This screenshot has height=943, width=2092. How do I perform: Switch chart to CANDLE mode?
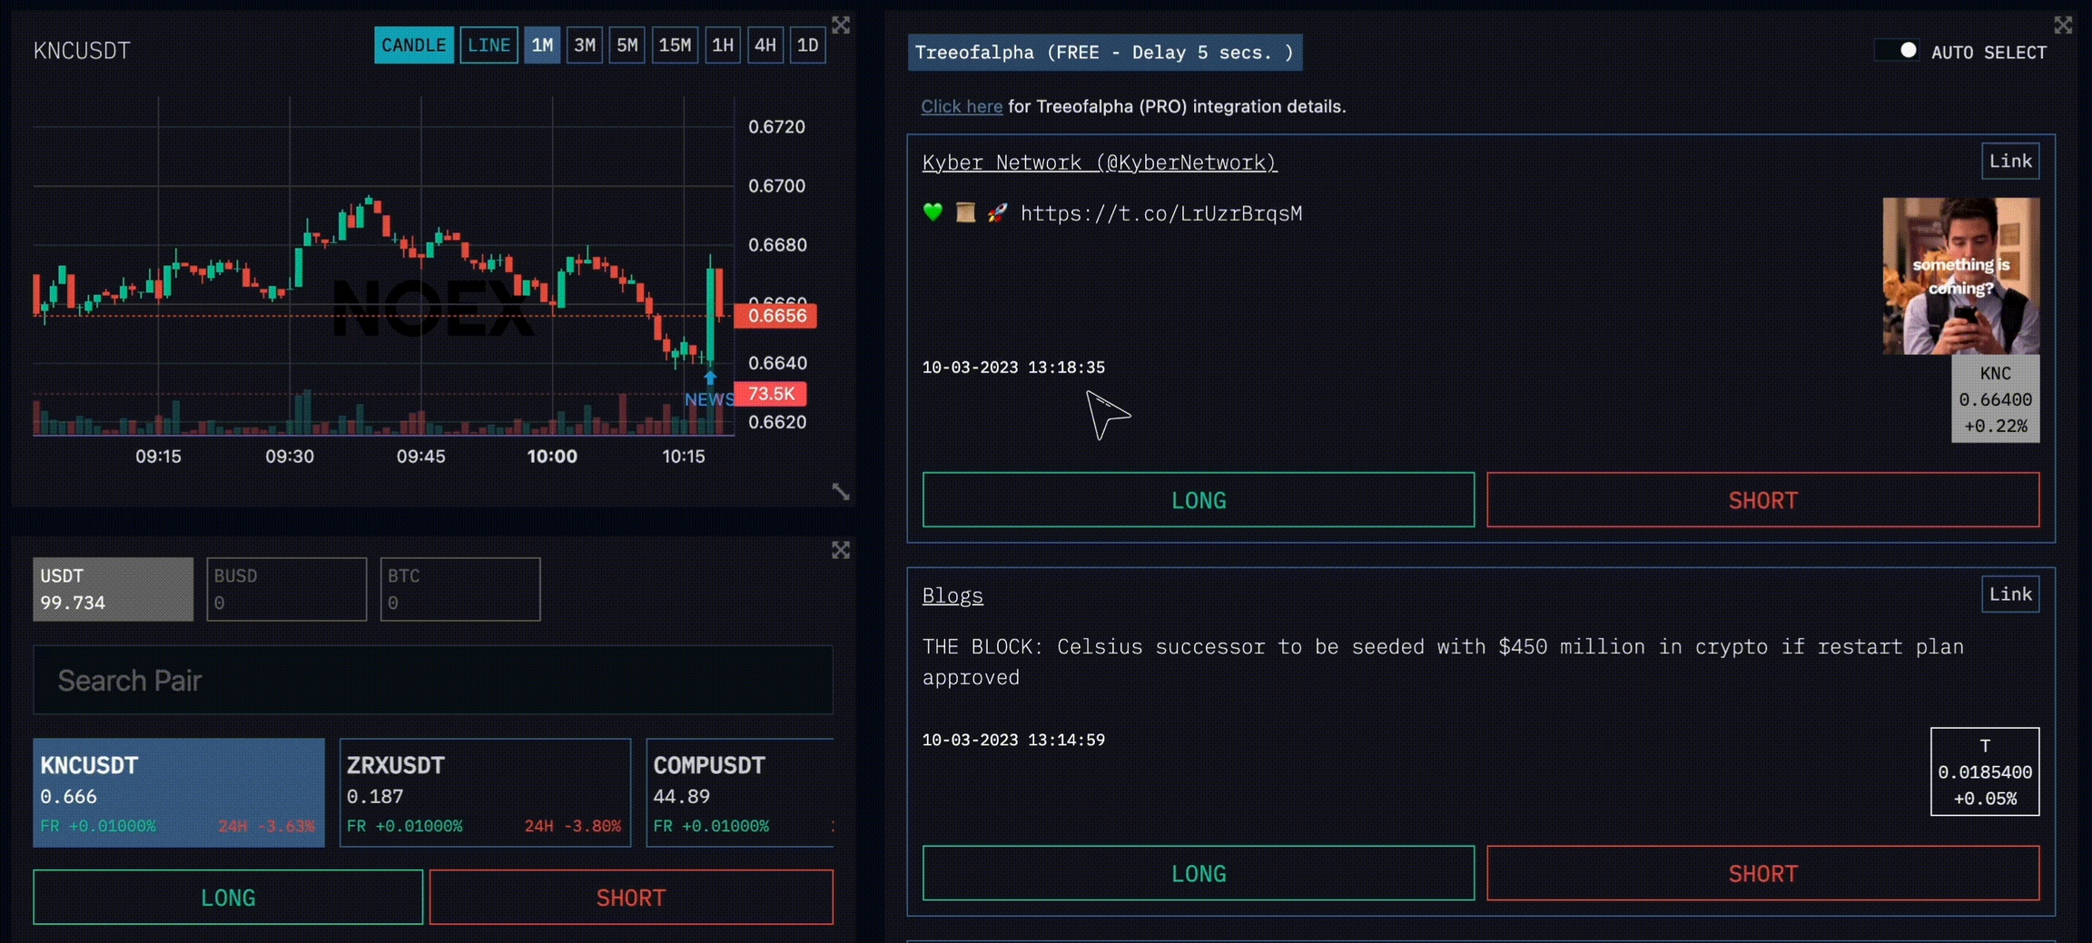[413, 45]
